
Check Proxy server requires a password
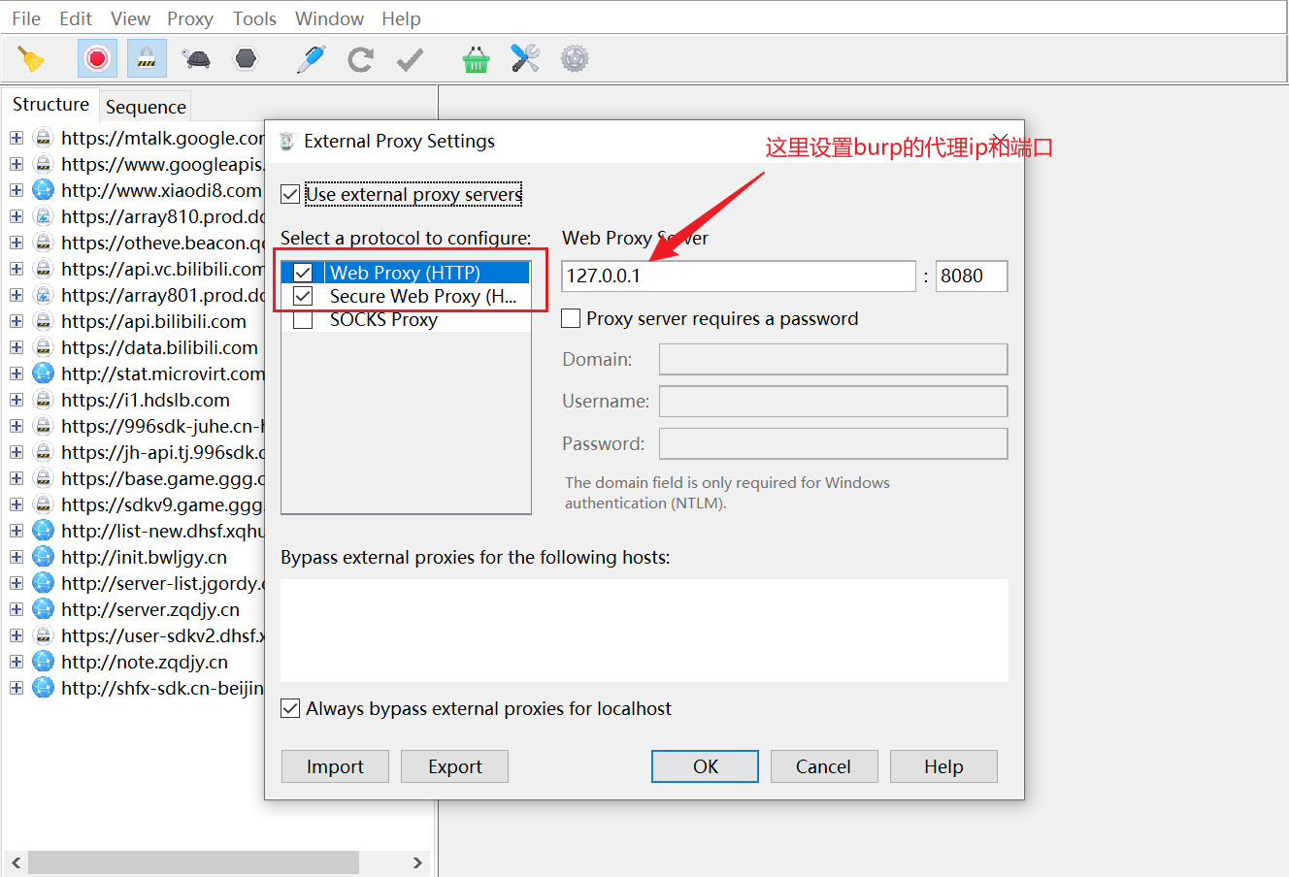point(572,318)
